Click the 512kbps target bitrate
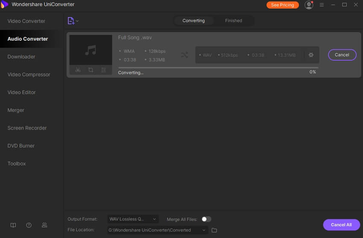 point(229,55)
